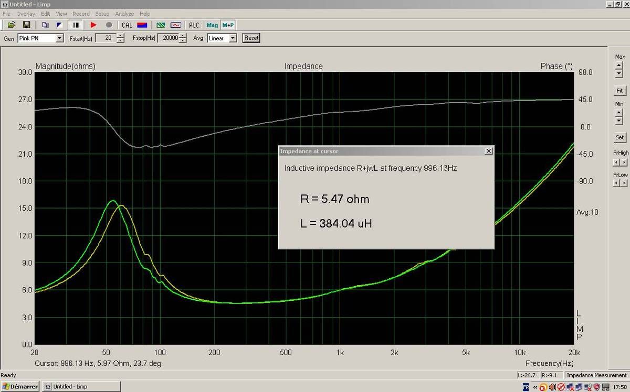Click the Reset averaging button
The image size is (630, 392).
coord(251,38)
